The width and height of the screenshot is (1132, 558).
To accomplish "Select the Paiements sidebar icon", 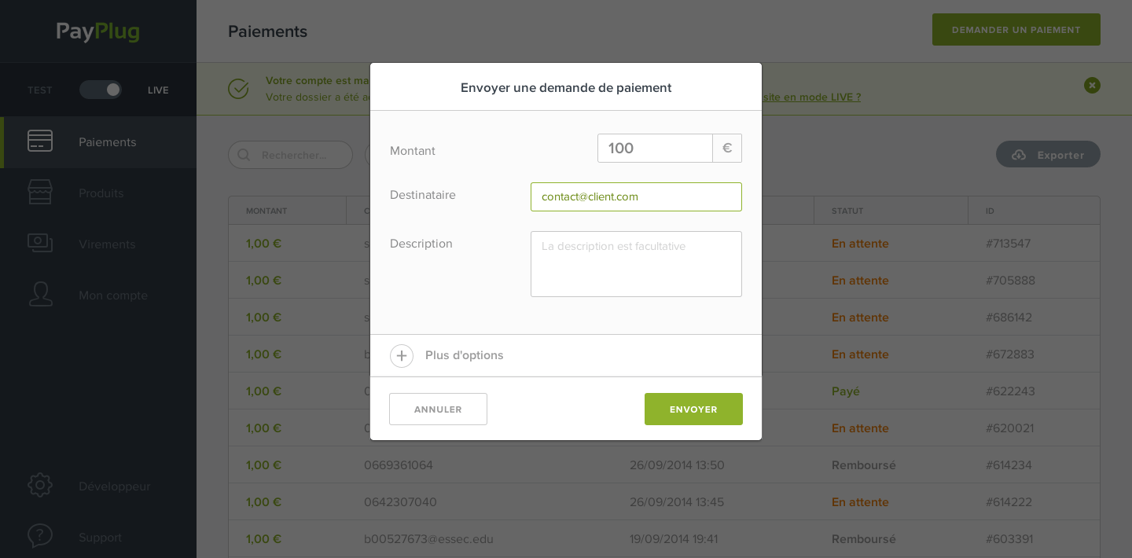I will click(40, 142).
